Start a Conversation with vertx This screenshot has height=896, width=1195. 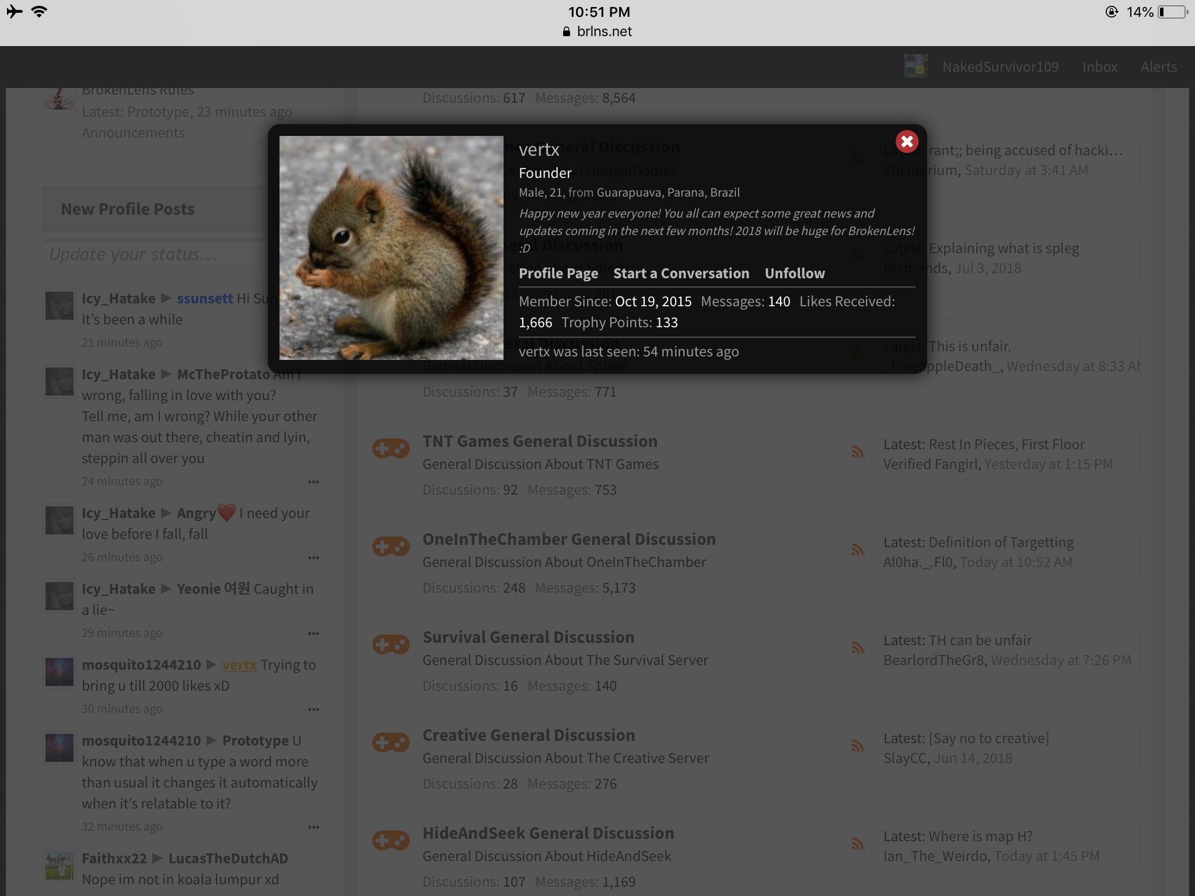pos(681,273)
